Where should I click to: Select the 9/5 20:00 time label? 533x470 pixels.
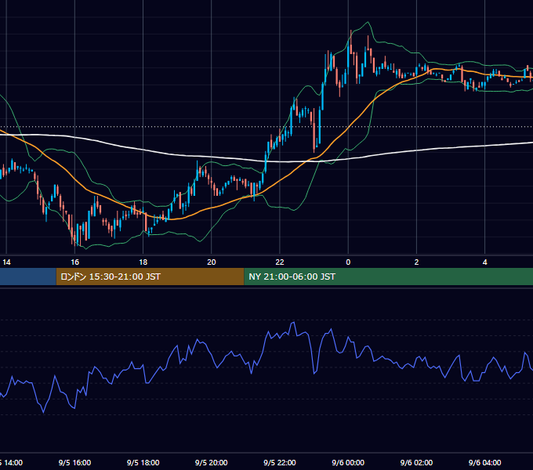pyautogui.click(x=211, y=462)
